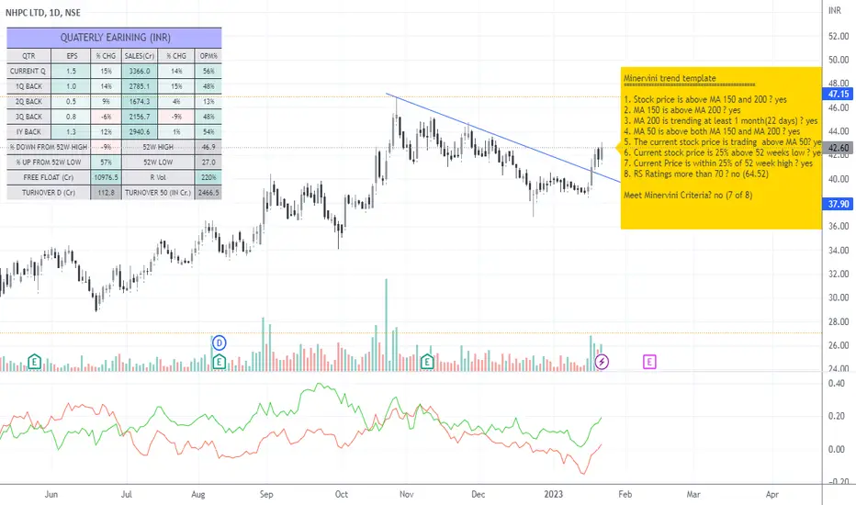Click the 2Q BACK row label

click(x=28, y=102)
